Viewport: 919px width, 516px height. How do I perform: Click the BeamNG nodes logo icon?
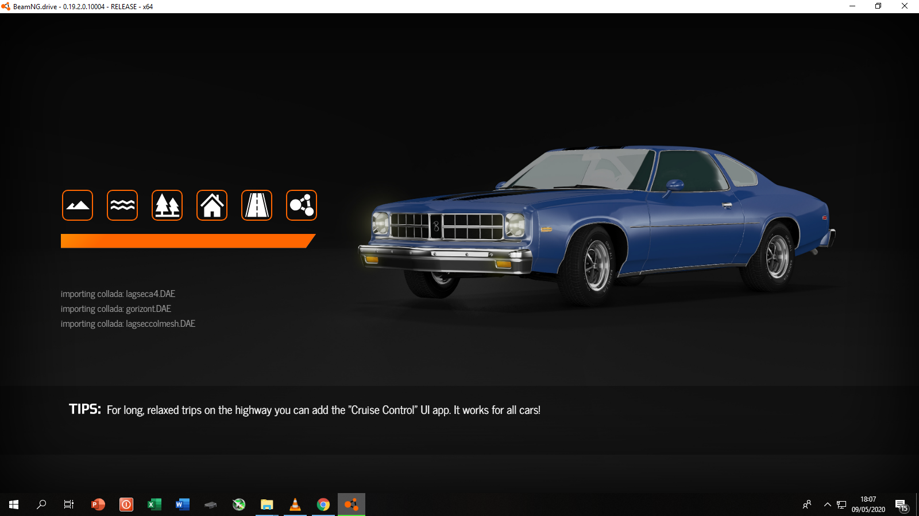click(x=302, y=205)
